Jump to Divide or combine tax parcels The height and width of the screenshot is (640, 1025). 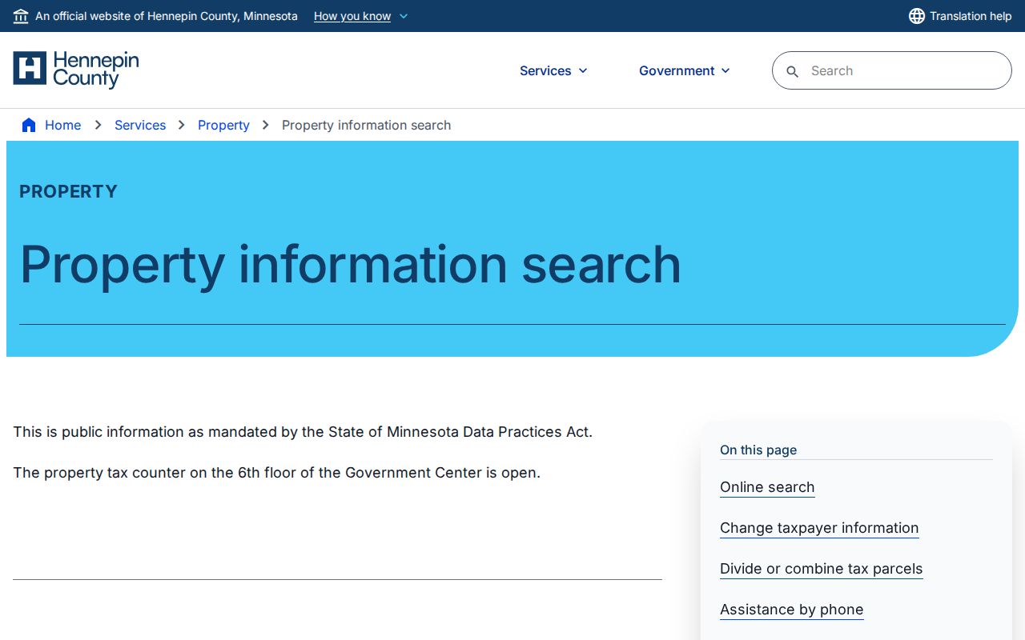822,569
